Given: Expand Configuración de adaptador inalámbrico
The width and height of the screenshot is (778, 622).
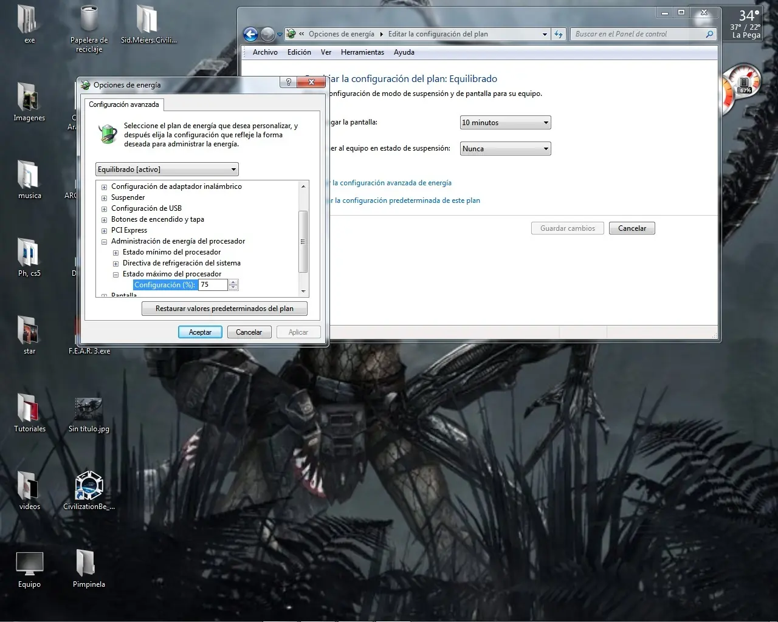Looking at the screenshot, I should [x=104, y=187].
